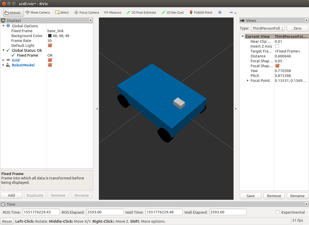
Task: Select the Distance value 0.600646
Action: coord(283,56)
